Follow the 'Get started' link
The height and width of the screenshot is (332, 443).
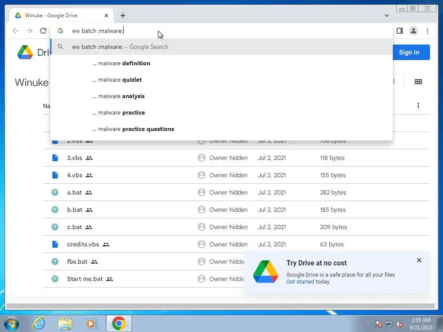[x=300, y=281]
